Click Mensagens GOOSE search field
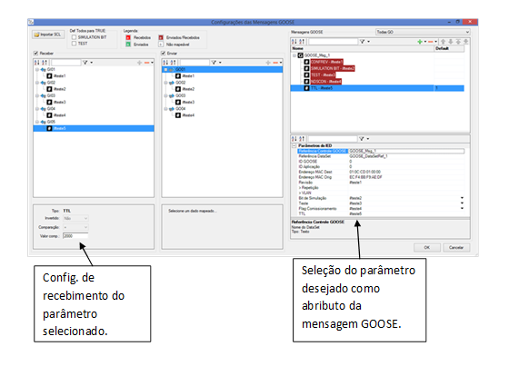519x386 pixels. pos(334,42)
